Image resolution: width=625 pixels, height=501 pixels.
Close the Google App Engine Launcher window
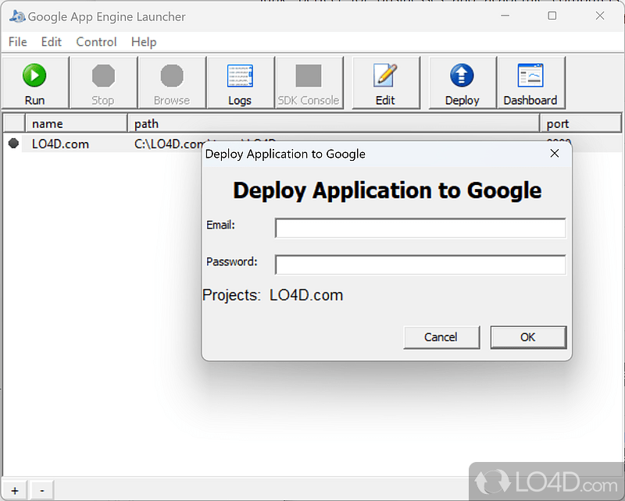pyautogui.click(x=600, y=16)
